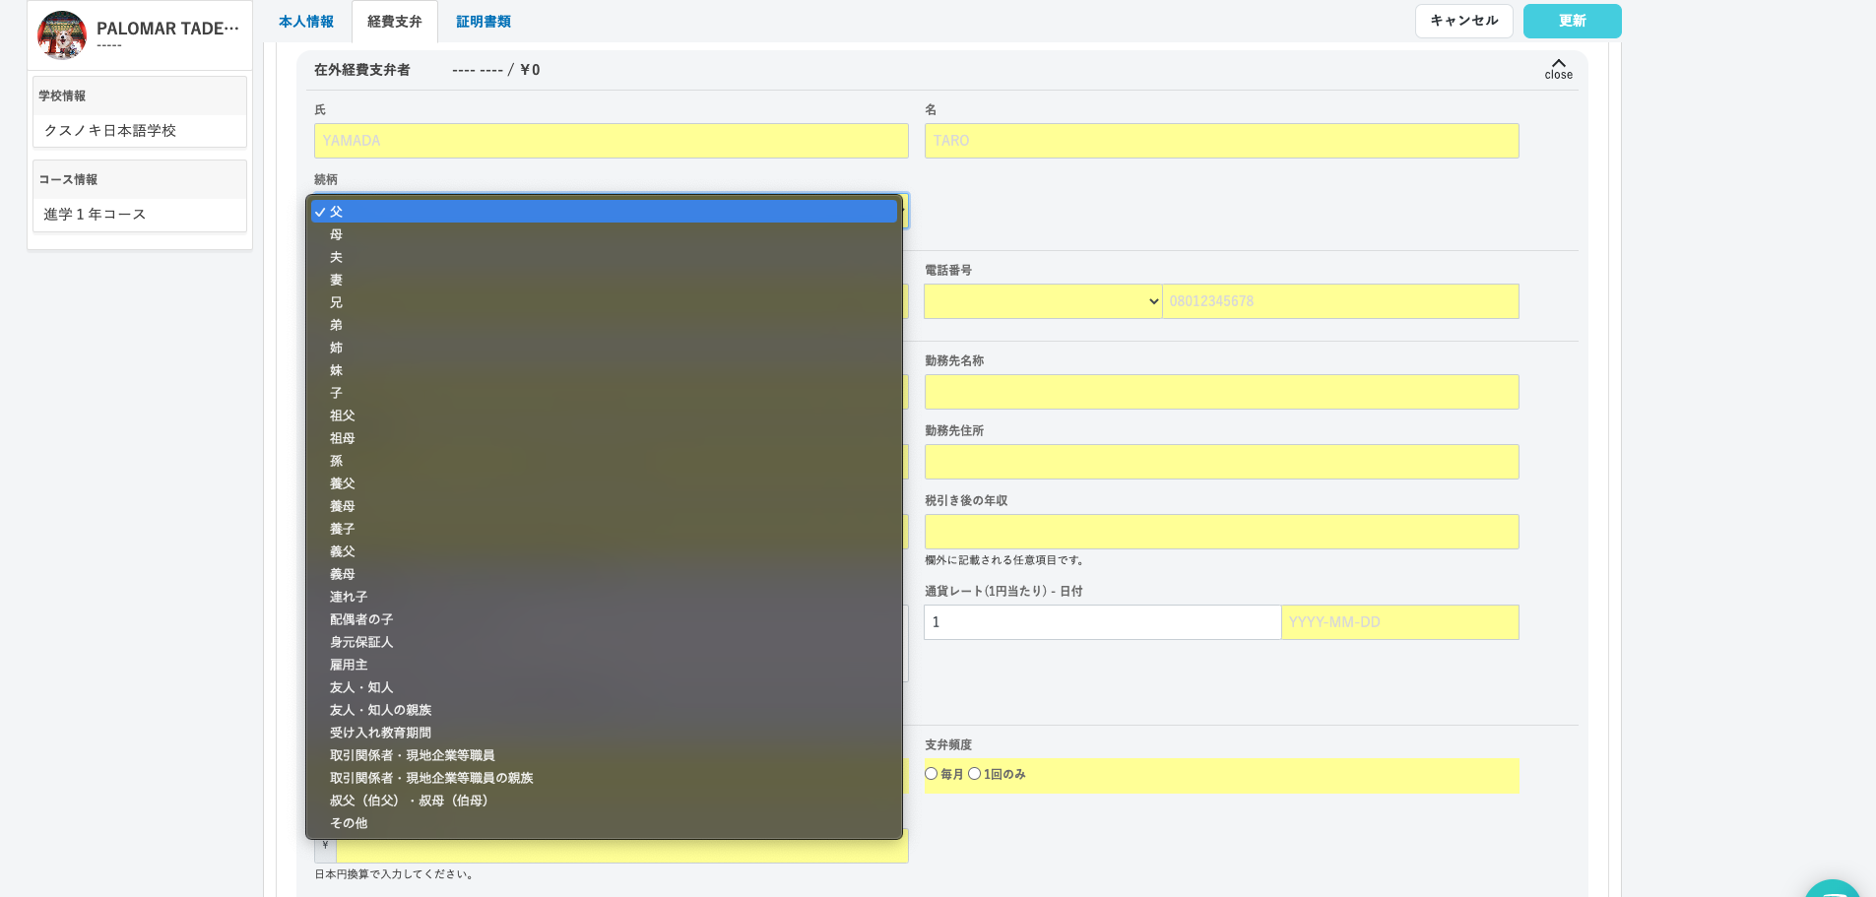Choose 養母 in the relationship list
Viewport: 1876px width, 897px height.
[604, 506]
